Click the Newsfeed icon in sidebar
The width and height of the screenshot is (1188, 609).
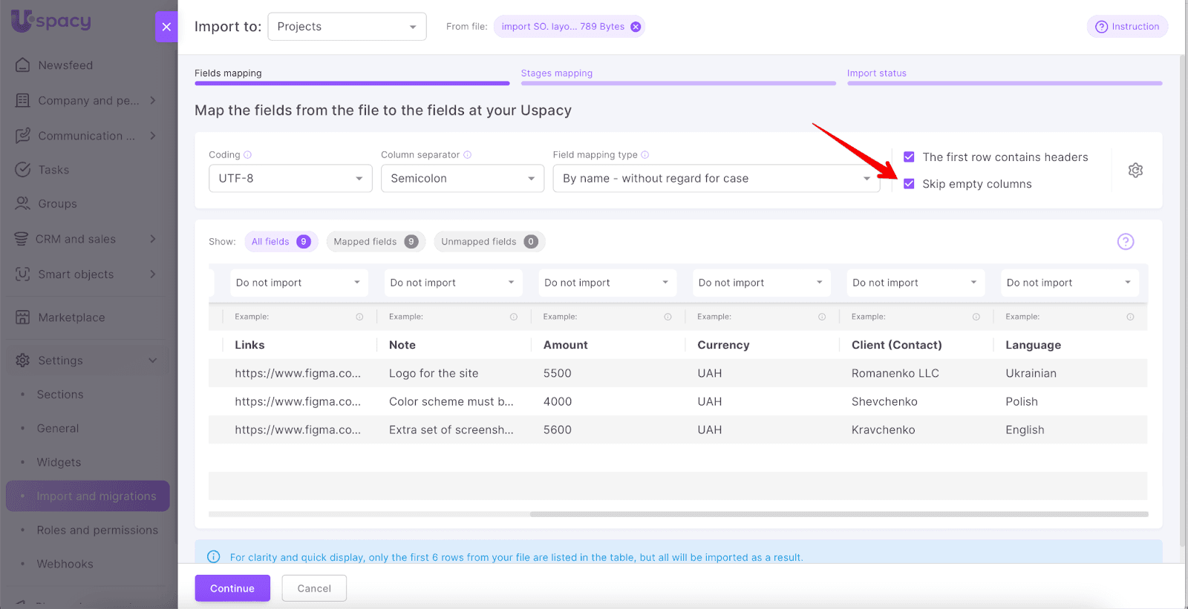pyautogui.click(x=23, y=65)
